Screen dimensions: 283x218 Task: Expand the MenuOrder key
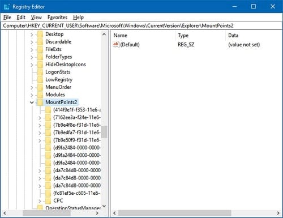(32, 88)
